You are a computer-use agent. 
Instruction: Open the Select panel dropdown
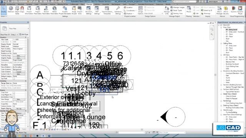click(3, 16)
